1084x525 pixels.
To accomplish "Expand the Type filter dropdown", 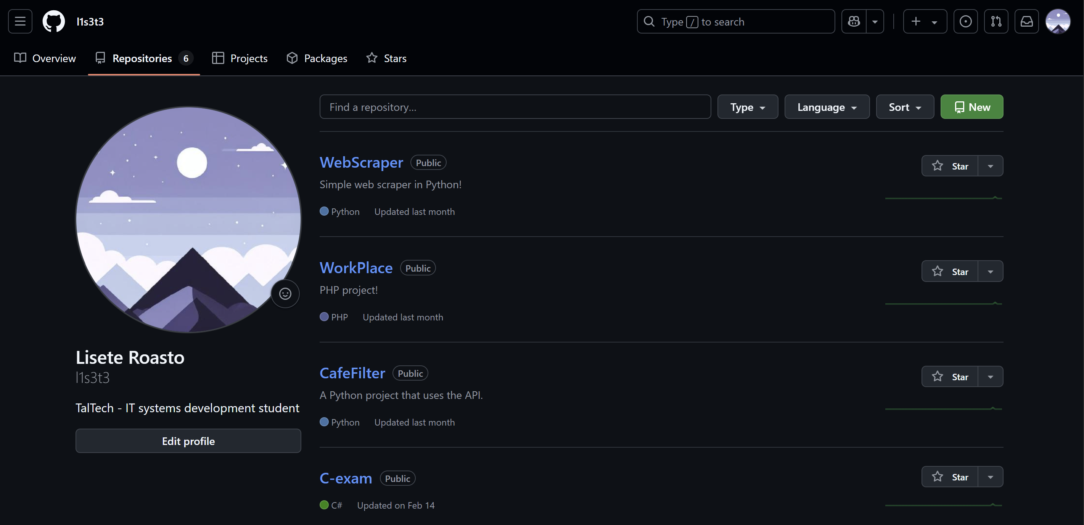I will tap(747, 107).
